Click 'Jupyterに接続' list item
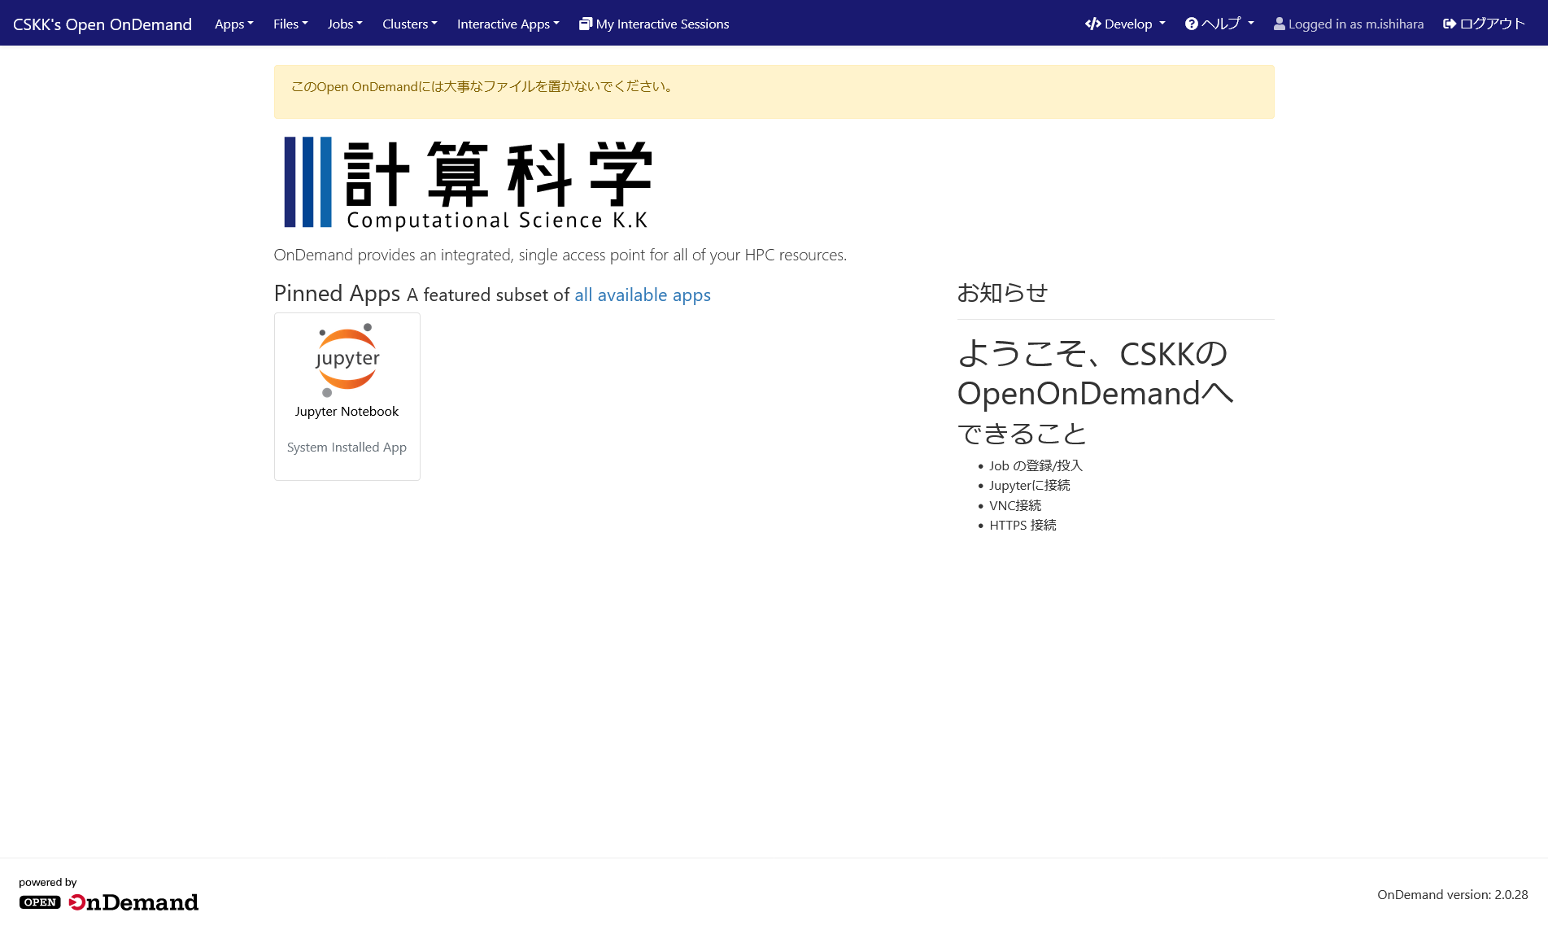This screenshot has width=1548, height=930. click(1030, 485)
